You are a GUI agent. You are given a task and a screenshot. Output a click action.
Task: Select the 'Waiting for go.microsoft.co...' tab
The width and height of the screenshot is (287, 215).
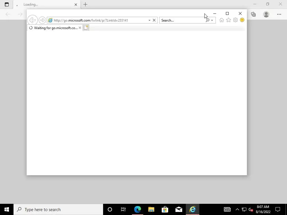55,28
